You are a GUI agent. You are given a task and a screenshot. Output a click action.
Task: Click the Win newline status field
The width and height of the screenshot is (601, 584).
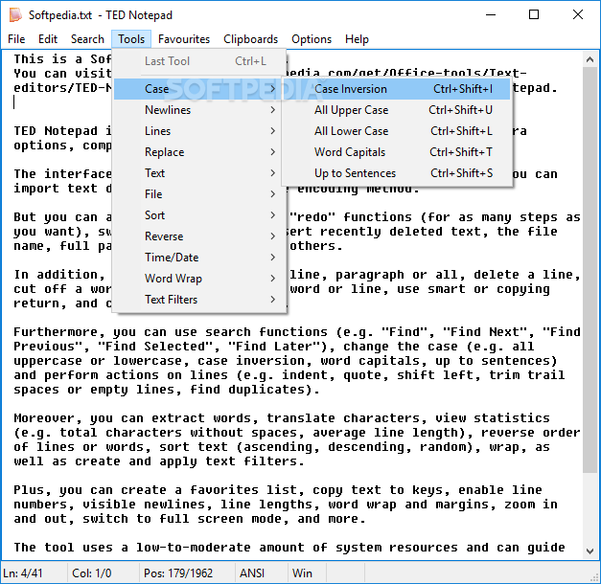point(307,573)
